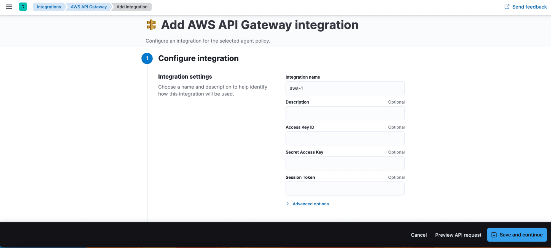Click the Advanced options link text
The width and height of the screenshot is (551, 248).
click(311, 204)
